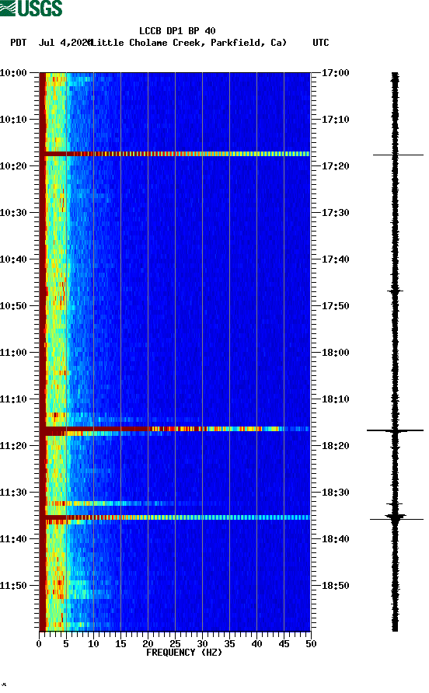Click the 10:50 PDT time label

click(13, 306)
